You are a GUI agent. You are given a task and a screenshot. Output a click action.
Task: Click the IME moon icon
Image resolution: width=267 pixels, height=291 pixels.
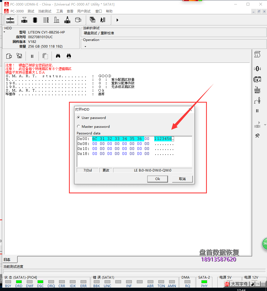(252, 284)
